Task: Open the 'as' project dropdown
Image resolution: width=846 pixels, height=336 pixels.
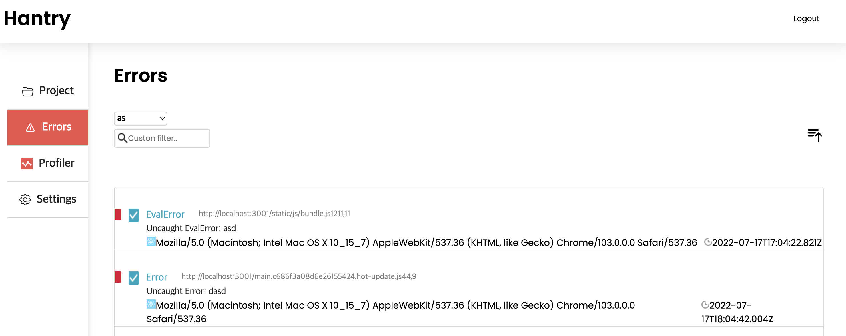Action: pos(141,118)
